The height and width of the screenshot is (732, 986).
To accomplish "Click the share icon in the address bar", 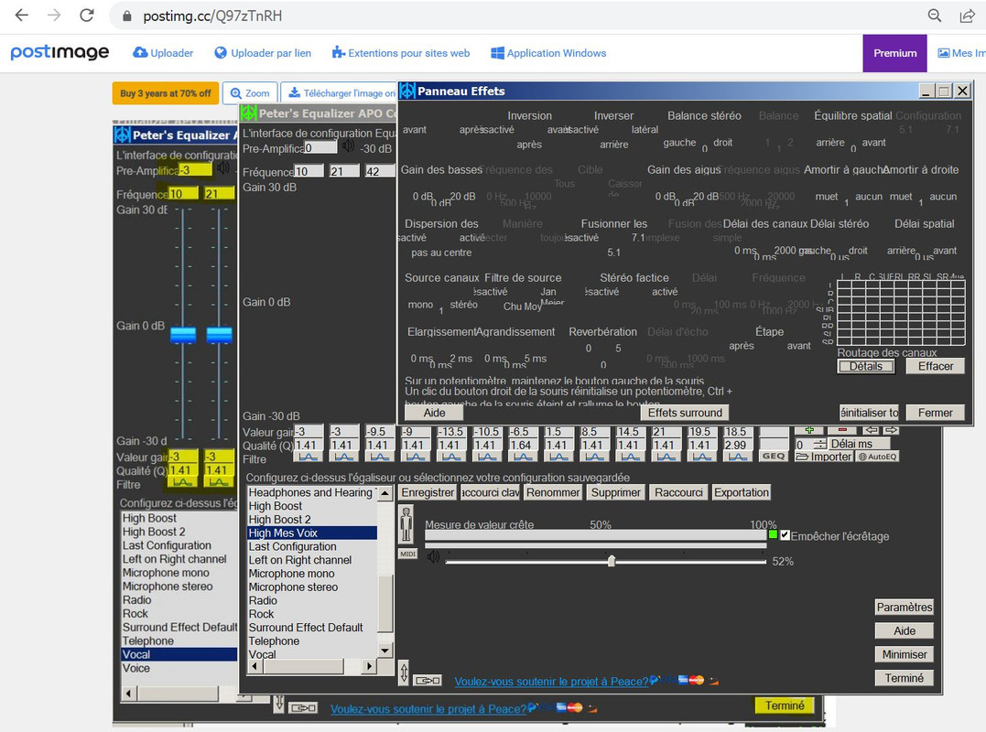I will pyautogui.click(x=967, y=16).
